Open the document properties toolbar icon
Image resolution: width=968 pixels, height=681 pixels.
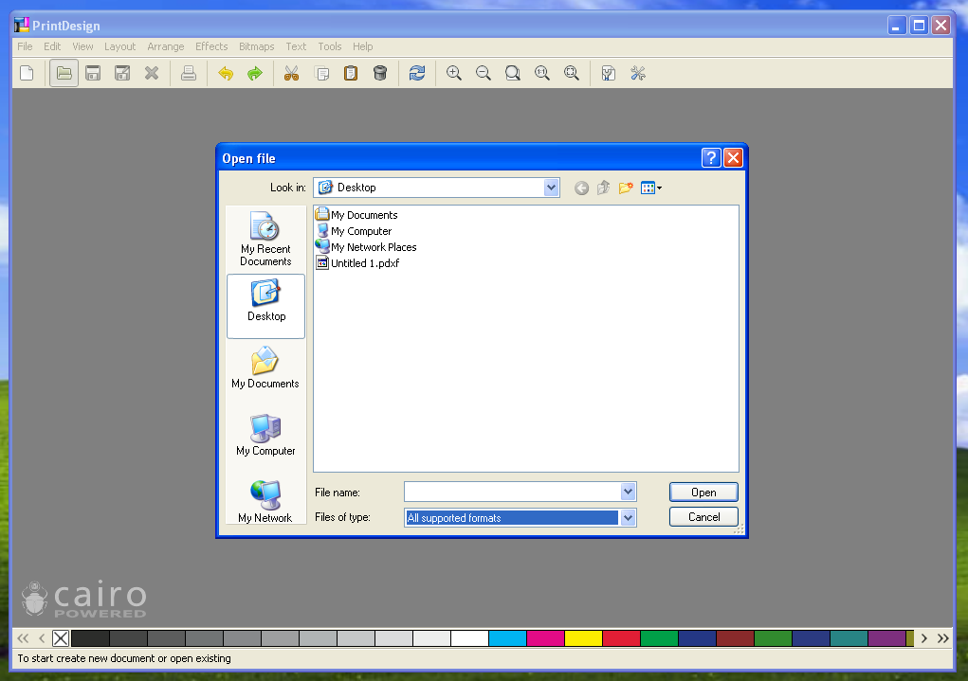(608, 74)
